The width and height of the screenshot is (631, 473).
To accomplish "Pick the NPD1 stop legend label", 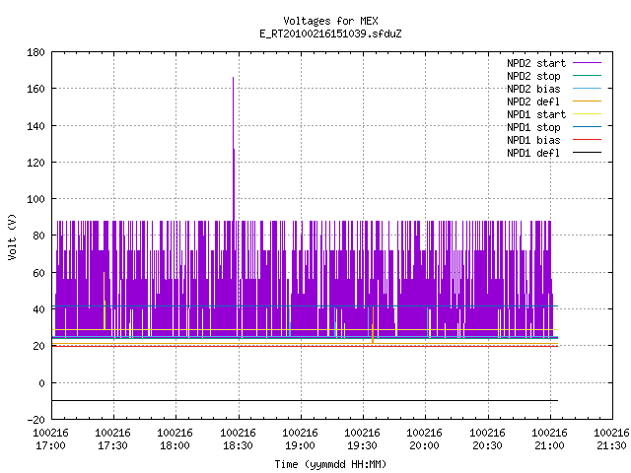I will click(533, 127).
